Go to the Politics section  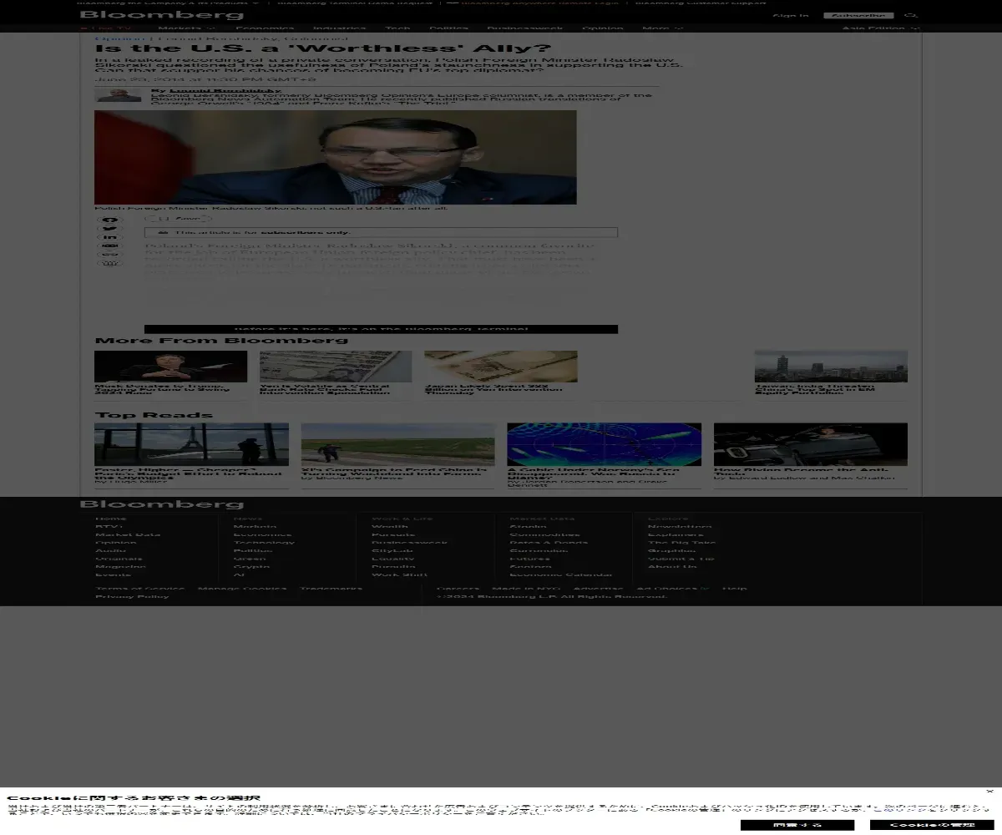coord(448,28)
